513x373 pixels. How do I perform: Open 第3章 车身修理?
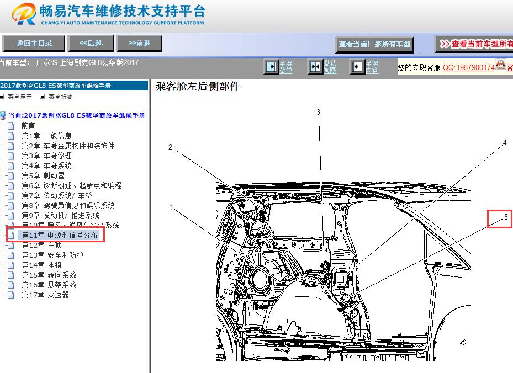[46, 156]
